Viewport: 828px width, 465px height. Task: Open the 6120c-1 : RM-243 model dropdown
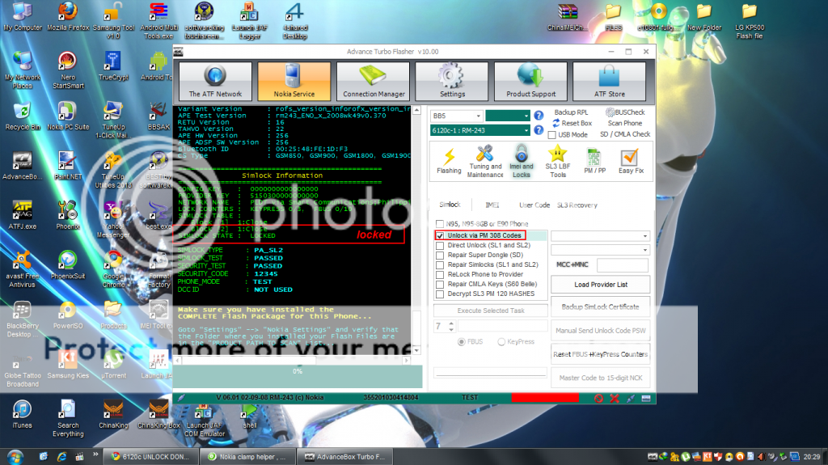click(x=480, y=130)
